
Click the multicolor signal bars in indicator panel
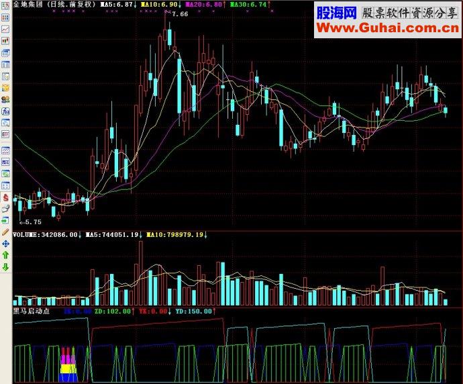point(68,365)
